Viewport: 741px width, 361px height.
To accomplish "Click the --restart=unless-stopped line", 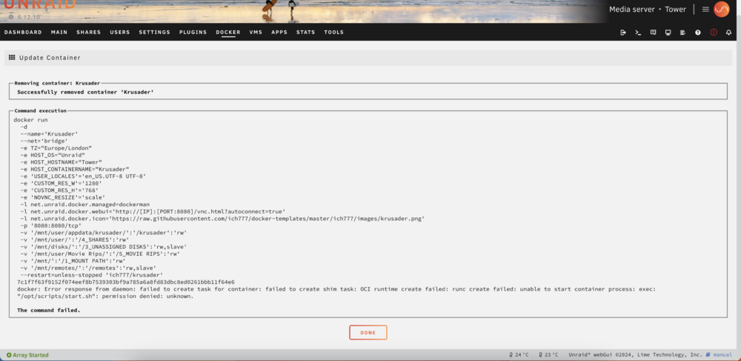I will coord(92,275).
